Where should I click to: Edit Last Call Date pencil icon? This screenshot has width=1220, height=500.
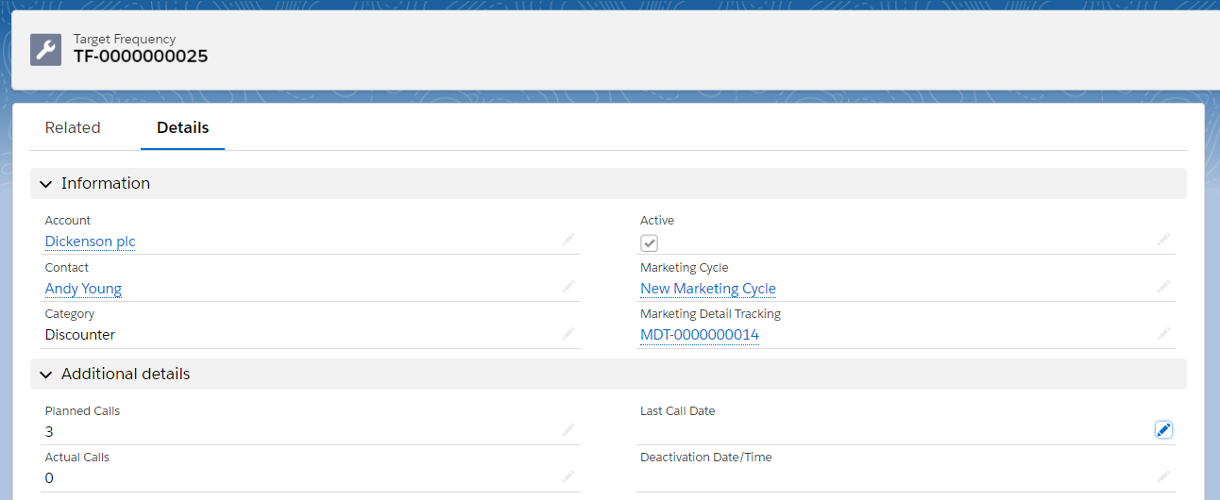pyautogui.click(x=1163, y=430)
